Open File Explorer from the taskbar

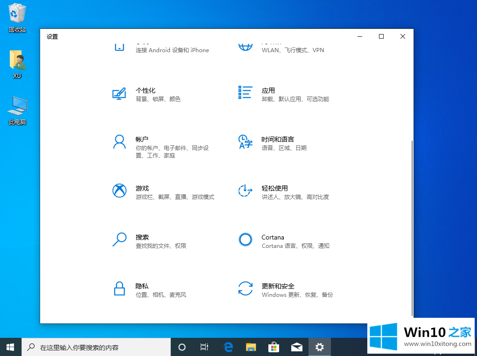pyautogui.click(x=251, y=347)
